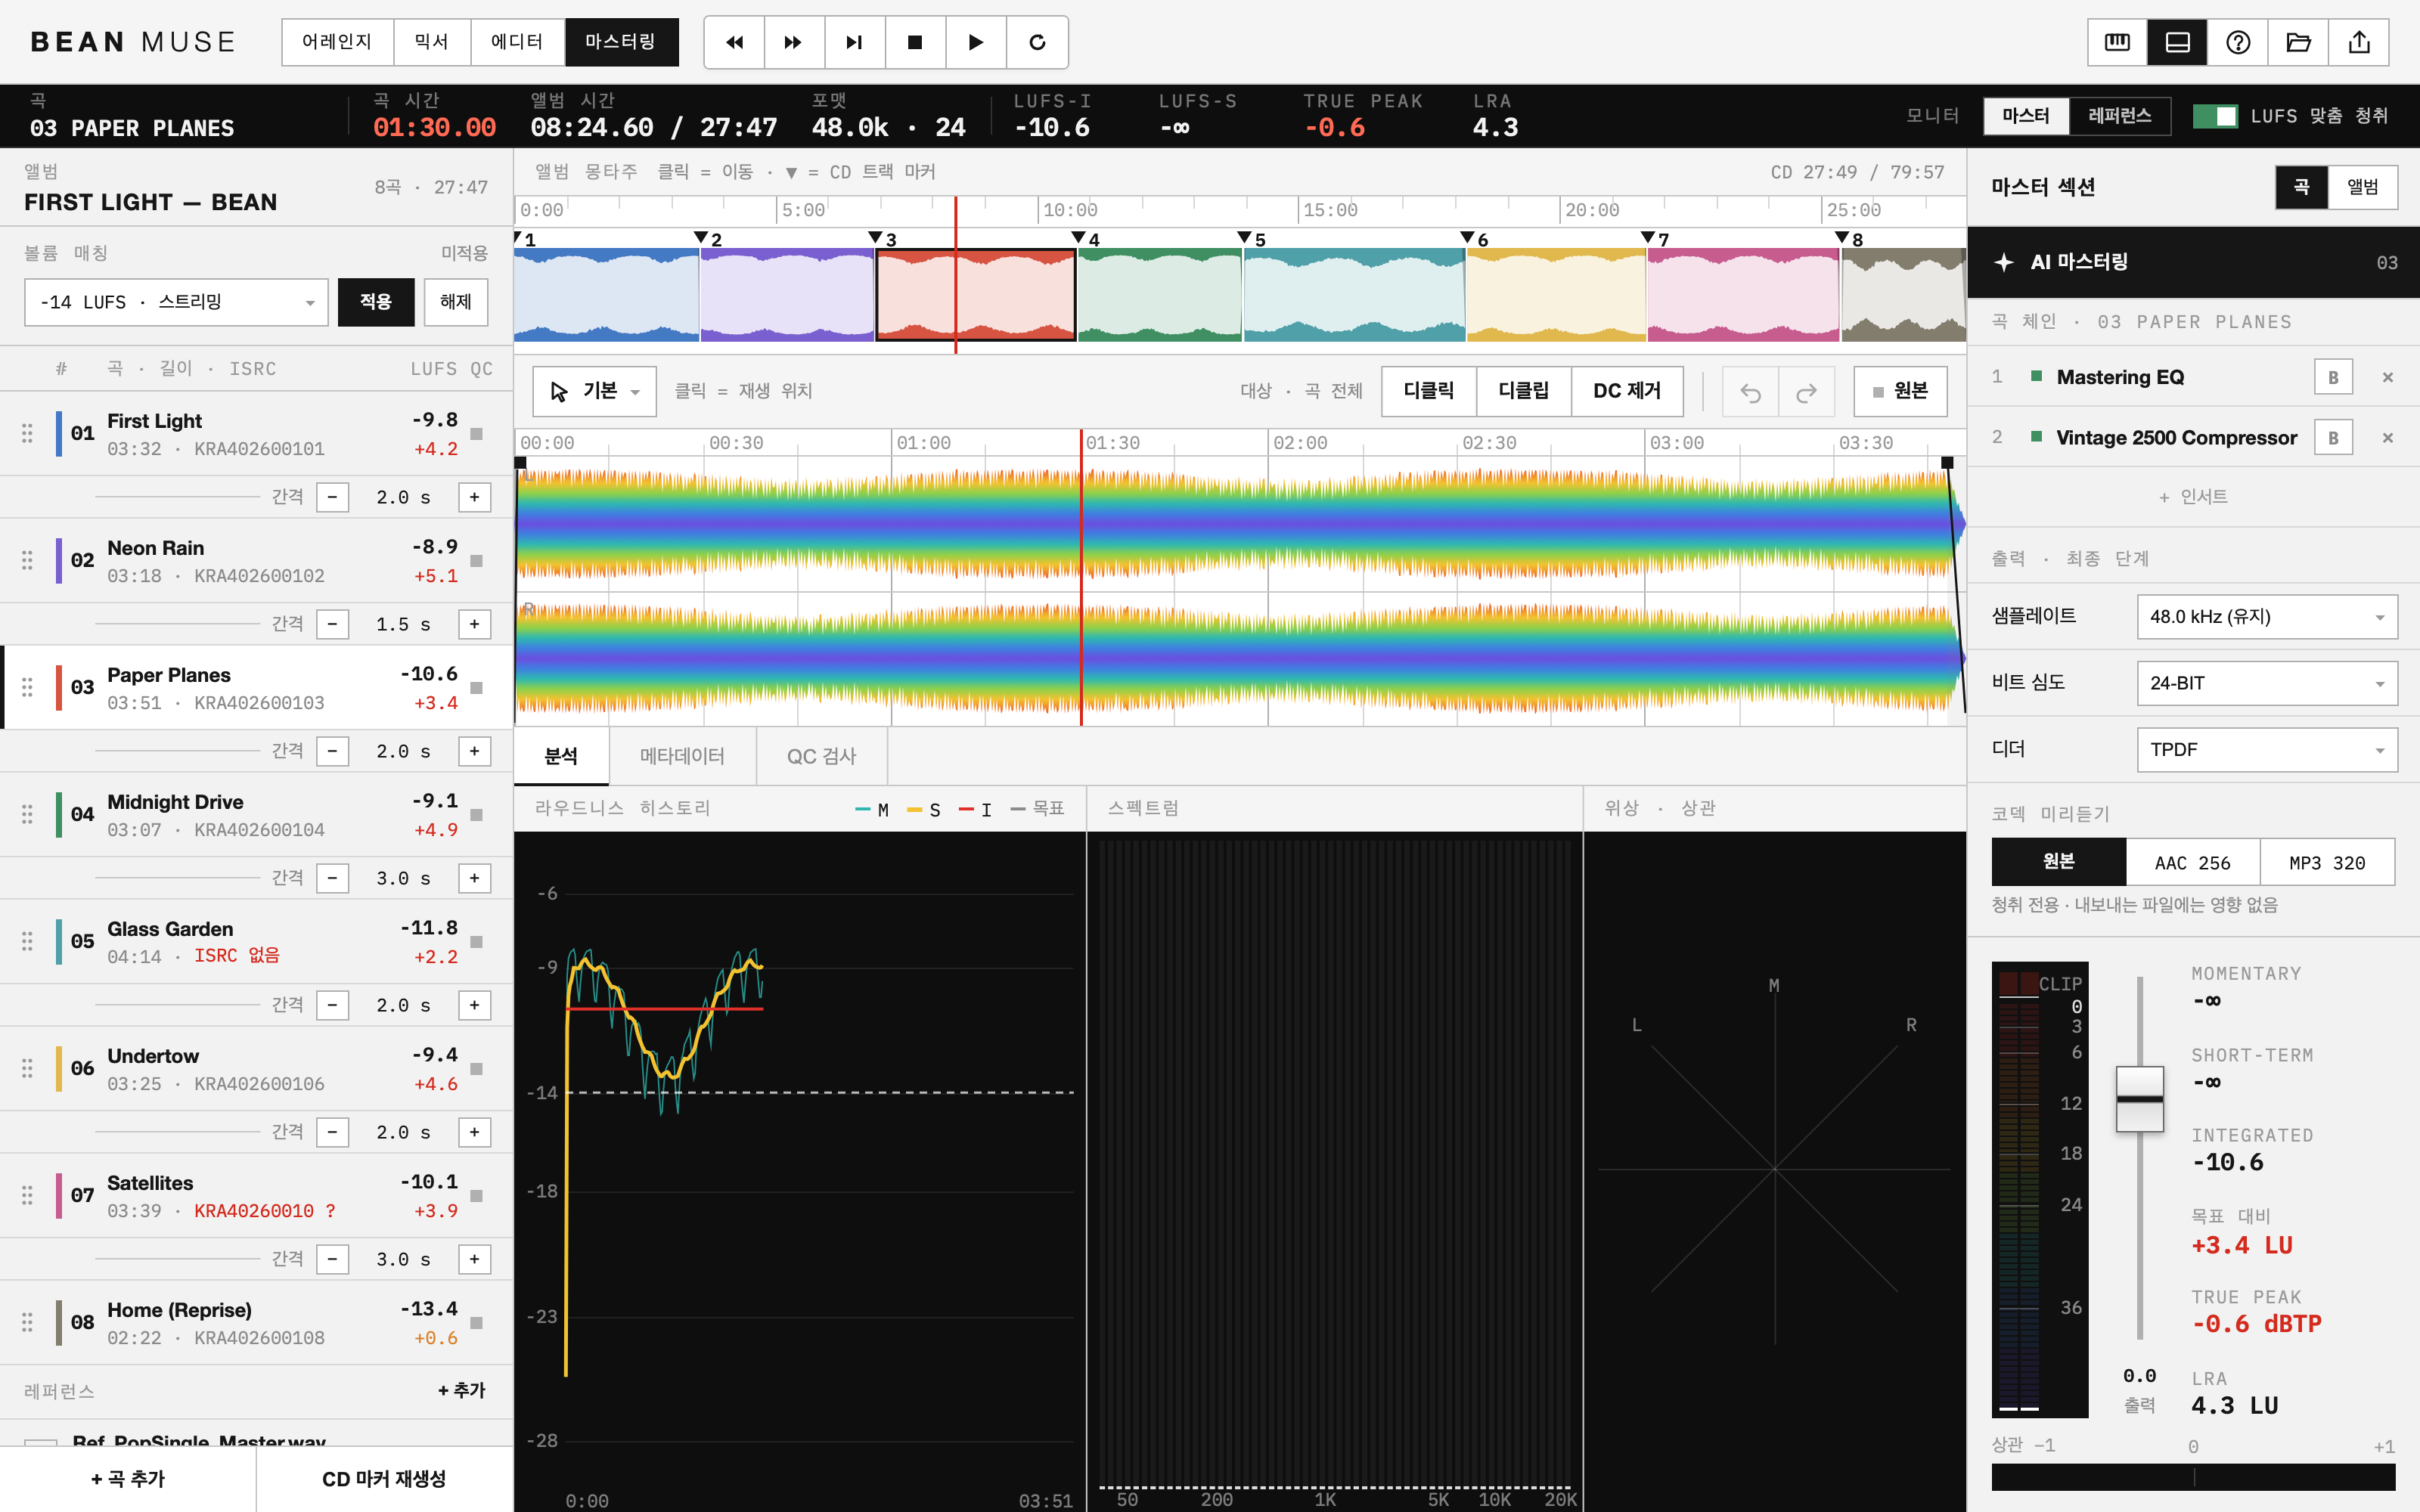Viewport: 2420px width, 1512px height.
Task: Open the -14 LUFS 스트리밍 dropdown
Action: (176, 302)
